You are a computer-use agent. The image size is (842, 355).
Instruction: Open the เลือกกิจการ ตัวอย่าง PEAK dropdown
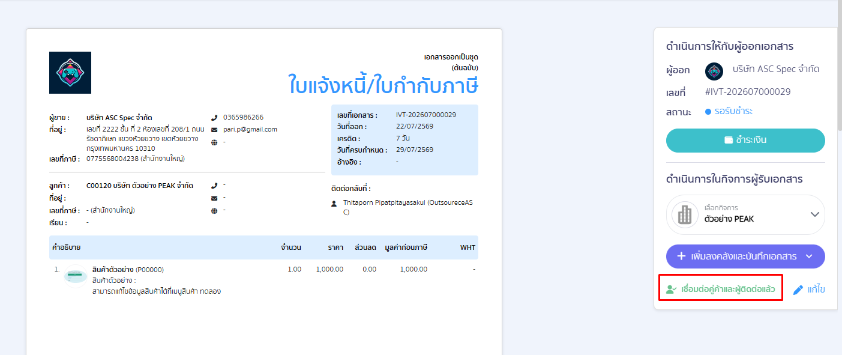(745, 214)
